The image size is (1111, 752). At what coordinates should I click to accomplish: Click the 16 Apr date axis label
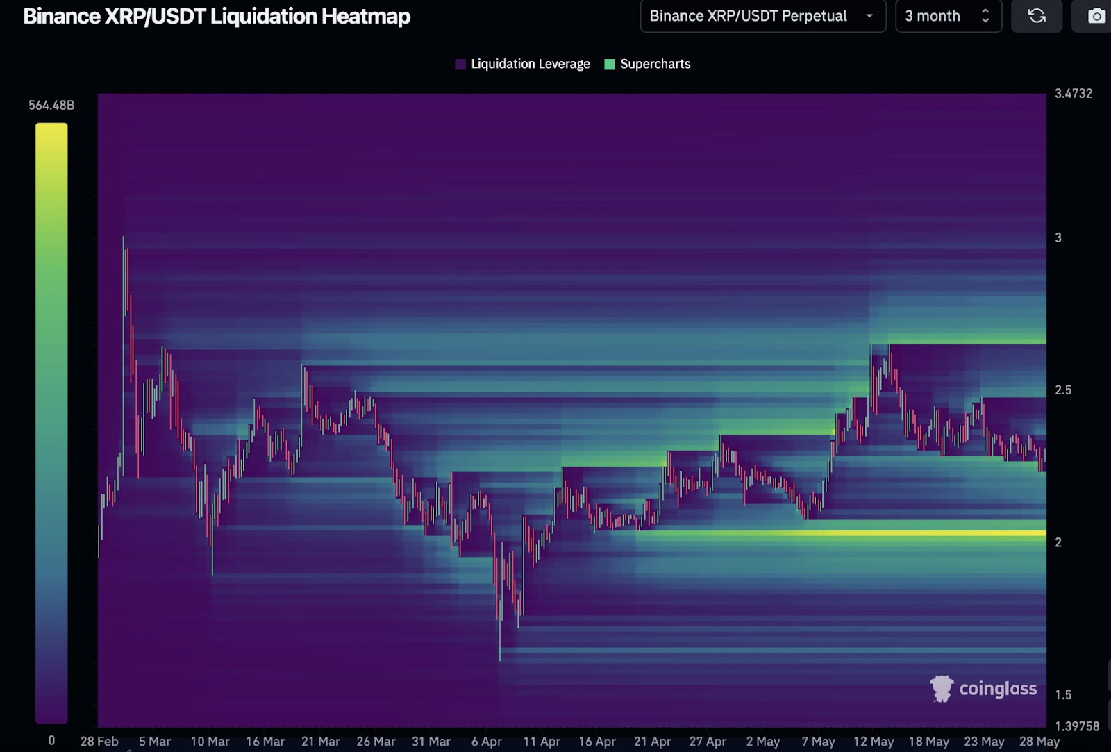point(597,742)
